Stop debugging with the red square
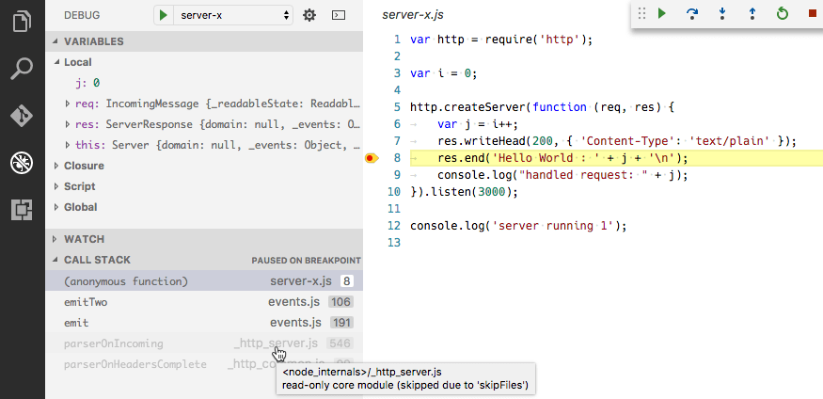 [x=811, y=14]
